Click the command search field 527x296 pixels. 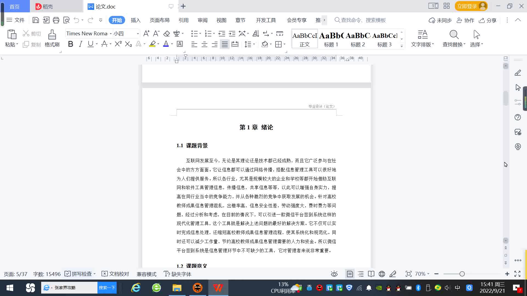(363, 20)
